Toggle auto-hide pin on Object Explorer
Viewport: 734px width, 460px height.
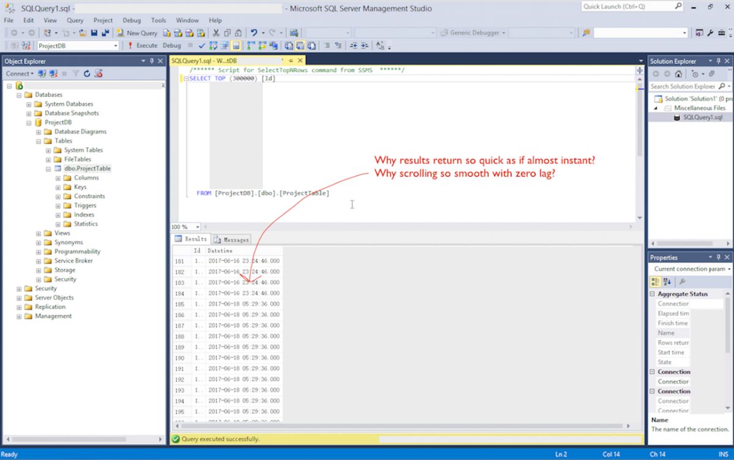[152, 61]
